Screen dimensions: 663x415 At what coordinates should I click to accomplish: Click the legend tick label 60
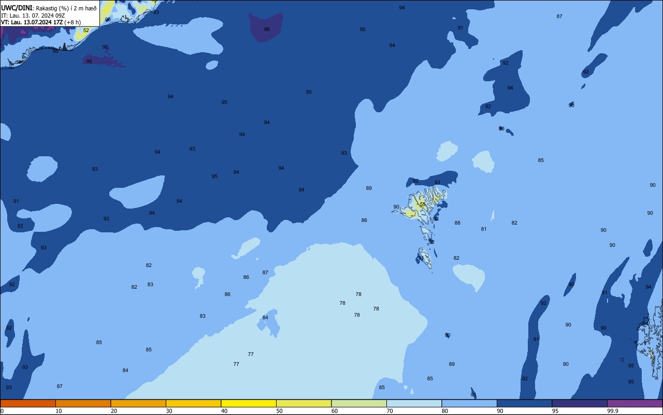[335, 411]
